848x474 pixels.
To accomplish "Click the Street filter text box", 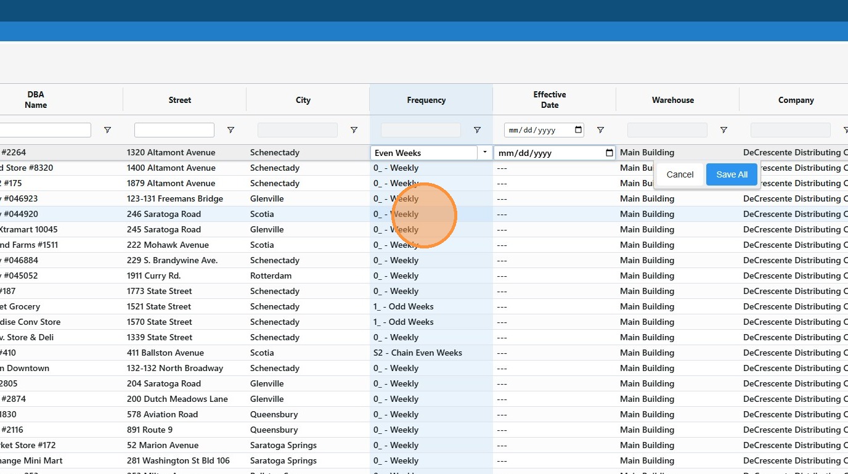I will [174, 130].
